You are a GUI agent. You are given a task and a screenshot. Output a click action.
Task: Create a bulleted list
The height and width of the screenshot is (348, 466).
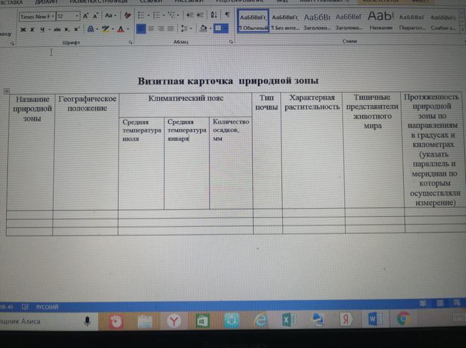pos(141,15)
